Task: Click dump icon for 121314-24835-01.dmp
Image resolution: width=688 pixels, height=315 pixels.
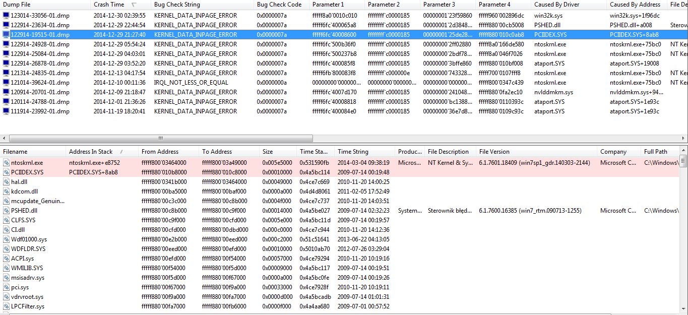Action: [x=6, y=73]
